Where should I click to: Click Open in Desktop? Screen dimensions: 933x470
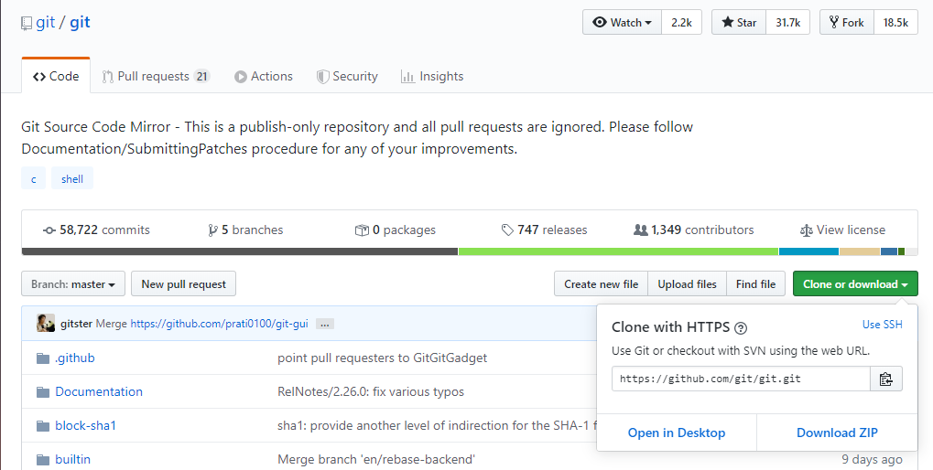click(677, 433)
